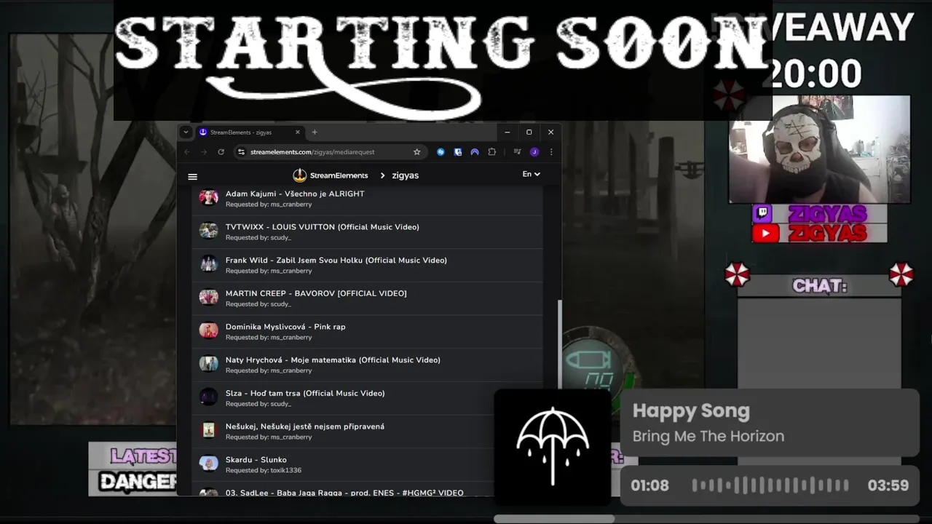Click the browser forward arrow
Viewport: 932px width, 524px height.
click(x=204, y=152)
